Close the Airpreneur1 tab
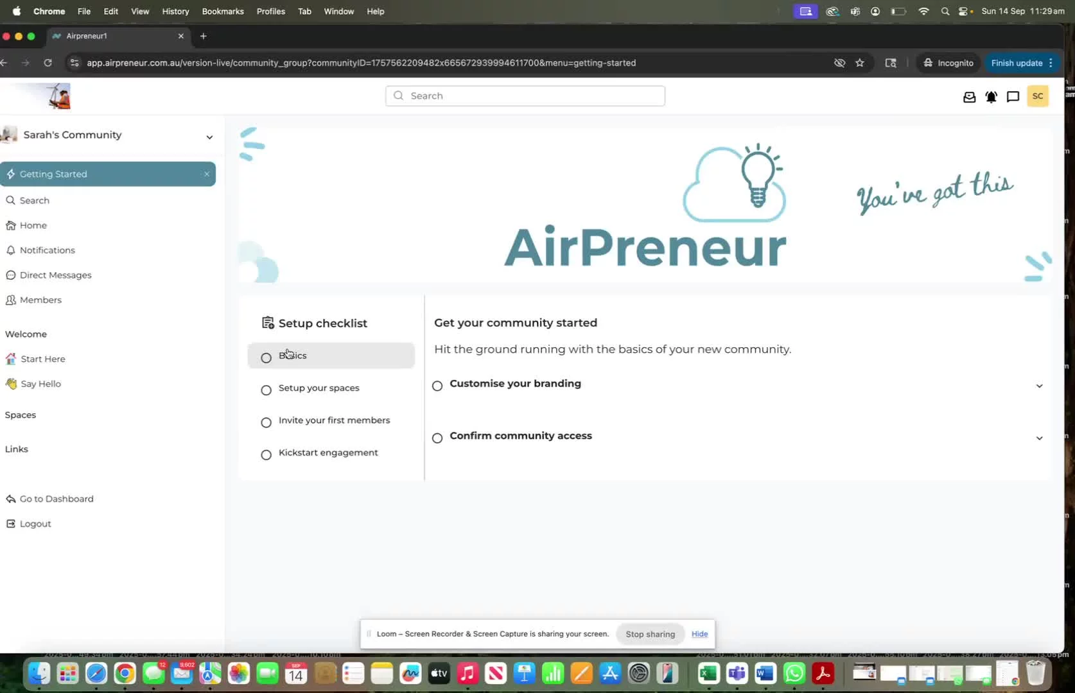The image size is (1075, 693). click(181, 36)
